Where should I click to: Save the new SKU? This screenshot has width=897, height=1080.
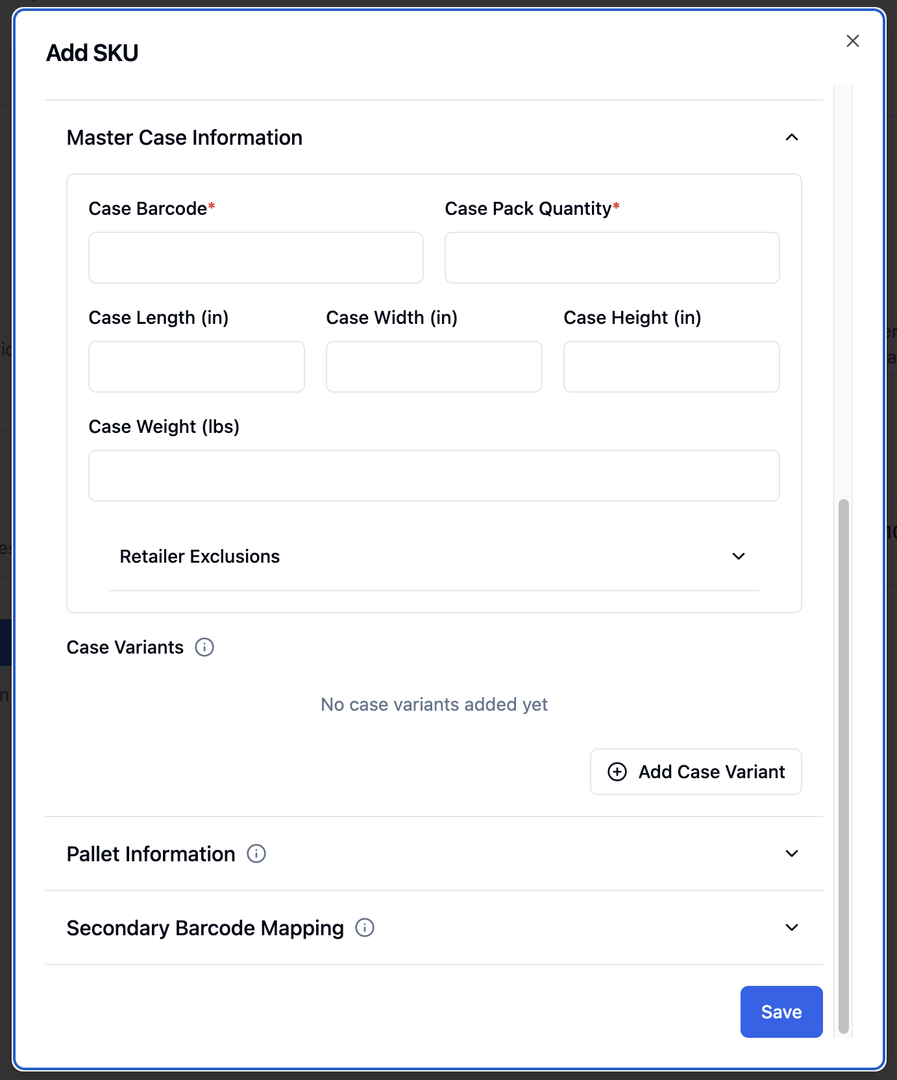(781, 1012)
